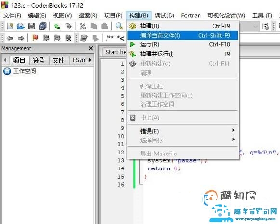Open the Fortran menu
The image size is (280, 224).
click(x=191, y=15)
